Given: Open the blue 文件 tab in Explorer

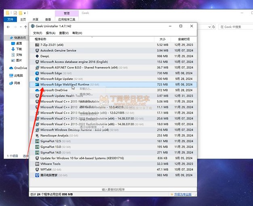Looking at the screenshot, I should click(10, 19).
